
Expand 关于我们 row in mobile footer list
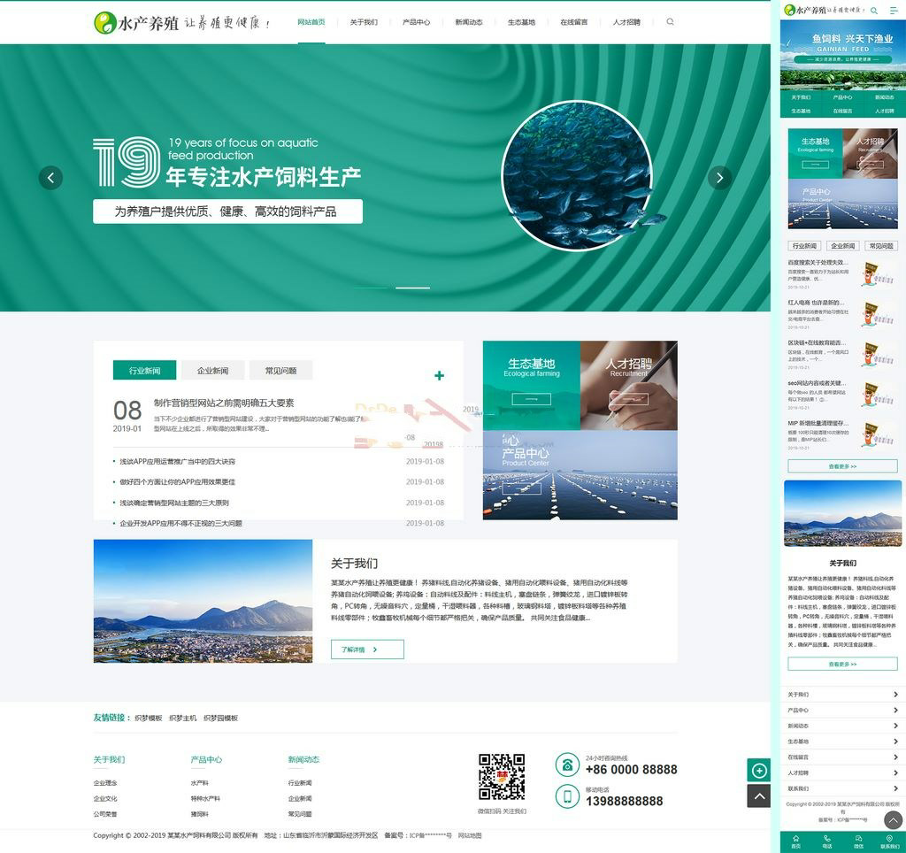tap(842, 695)
